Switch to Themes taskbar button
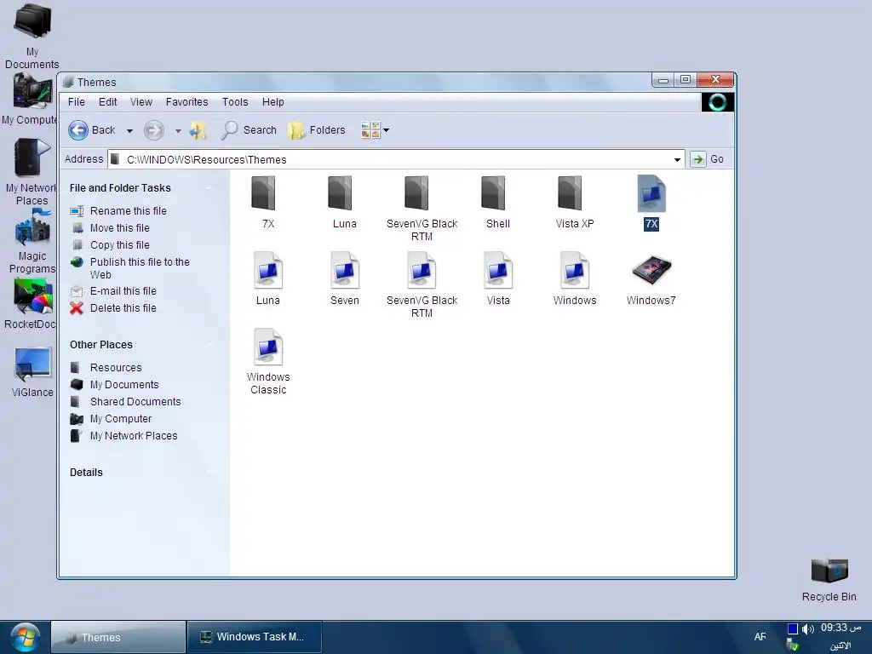The image size is (872, 654). [118, 637]
